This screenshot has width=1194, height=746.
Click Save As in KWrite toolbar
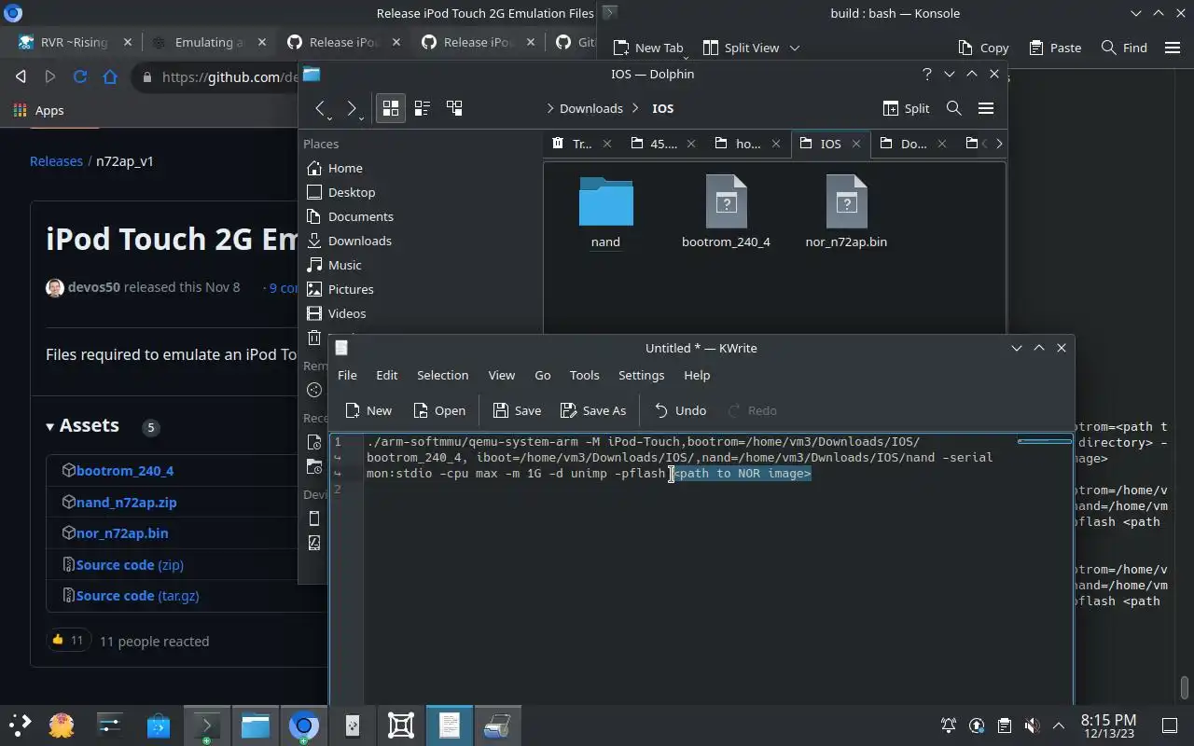[x=593, y=410]
